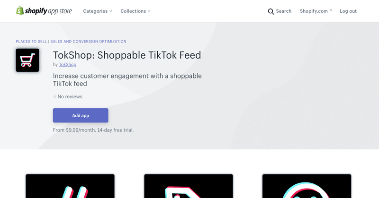Click the Shopify.com external arrow icon
Screen dimensions: 379x198
(331, 10)
